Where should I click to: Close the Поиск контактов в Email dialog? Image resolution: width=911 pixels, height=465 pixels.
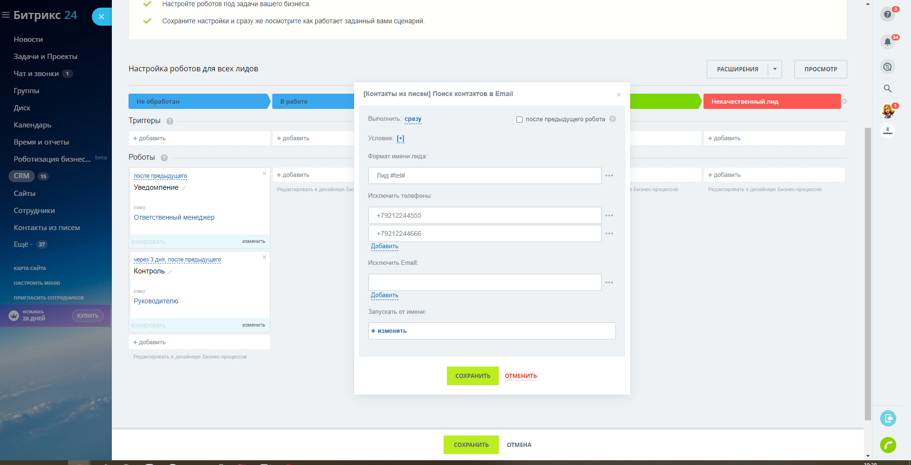coord(619,95)
